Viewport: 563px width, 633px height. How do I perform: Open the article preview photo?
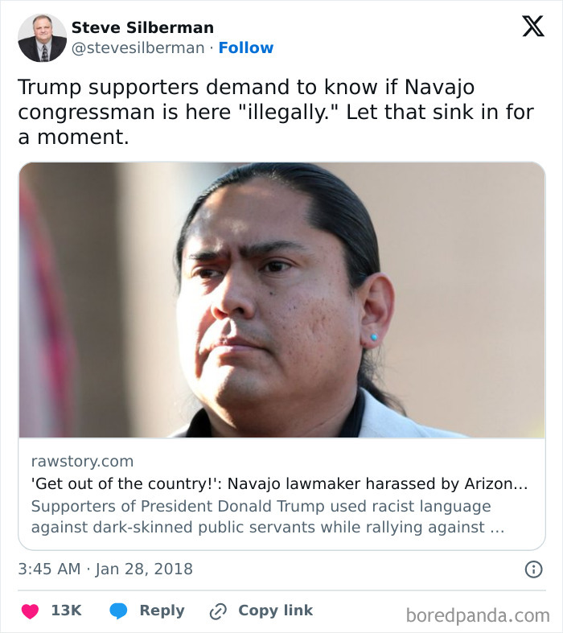tap(281, 300)
